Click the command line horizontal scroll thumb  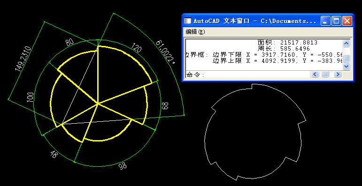[x=325, y=74]
